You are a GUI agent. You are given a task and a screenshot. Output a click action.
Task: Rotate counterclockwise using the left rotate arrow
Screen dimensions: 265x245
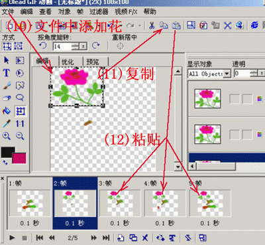tap(42, 46)
